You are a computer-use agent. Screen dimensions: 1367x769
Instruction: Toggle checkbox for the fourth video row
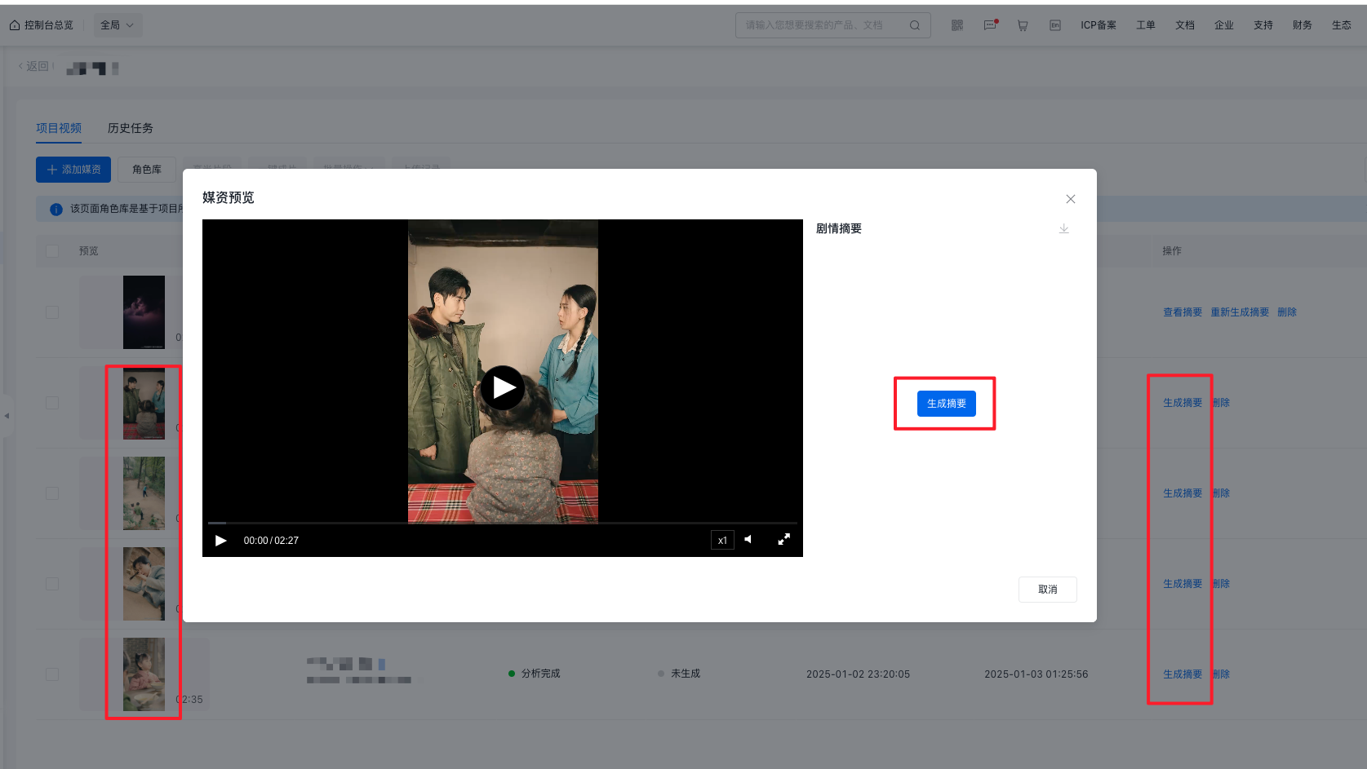(x=52, y=584)
